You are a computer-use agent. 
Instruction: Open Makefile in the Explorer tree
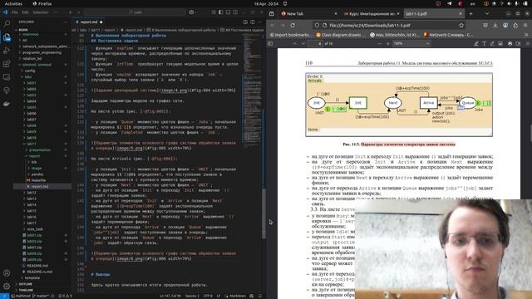coord(38,180)
